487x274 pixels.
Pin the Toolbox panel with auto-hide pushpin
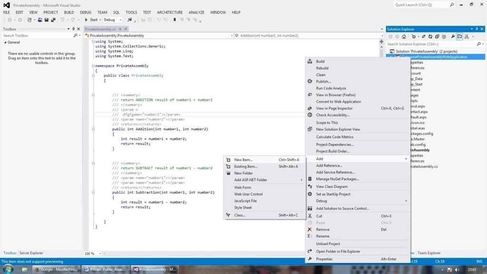pos(73,29)
